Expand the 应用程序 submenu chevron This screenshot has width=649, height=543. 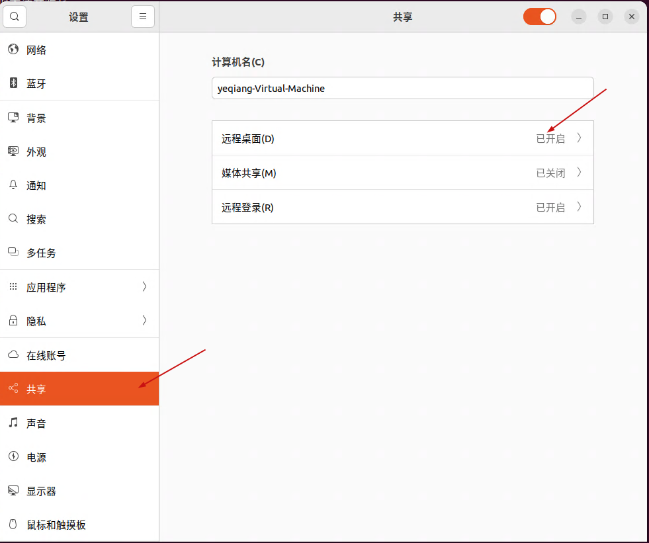click(x=144, y=286)
